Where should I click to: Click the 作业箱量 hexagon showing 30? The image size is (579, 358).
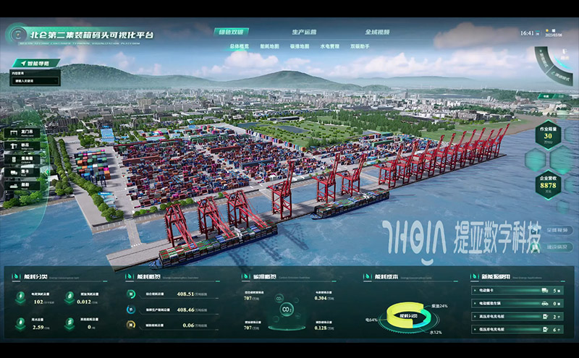(546, 134)
